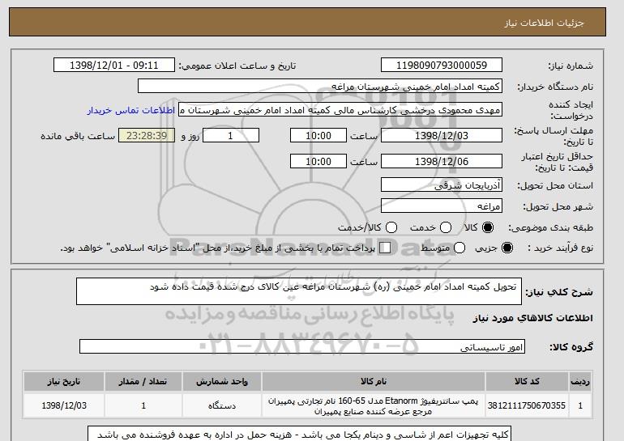Click the تاریخ نیاز column header
This screenshot has height=441, width=624.
[x=64, y=381]
